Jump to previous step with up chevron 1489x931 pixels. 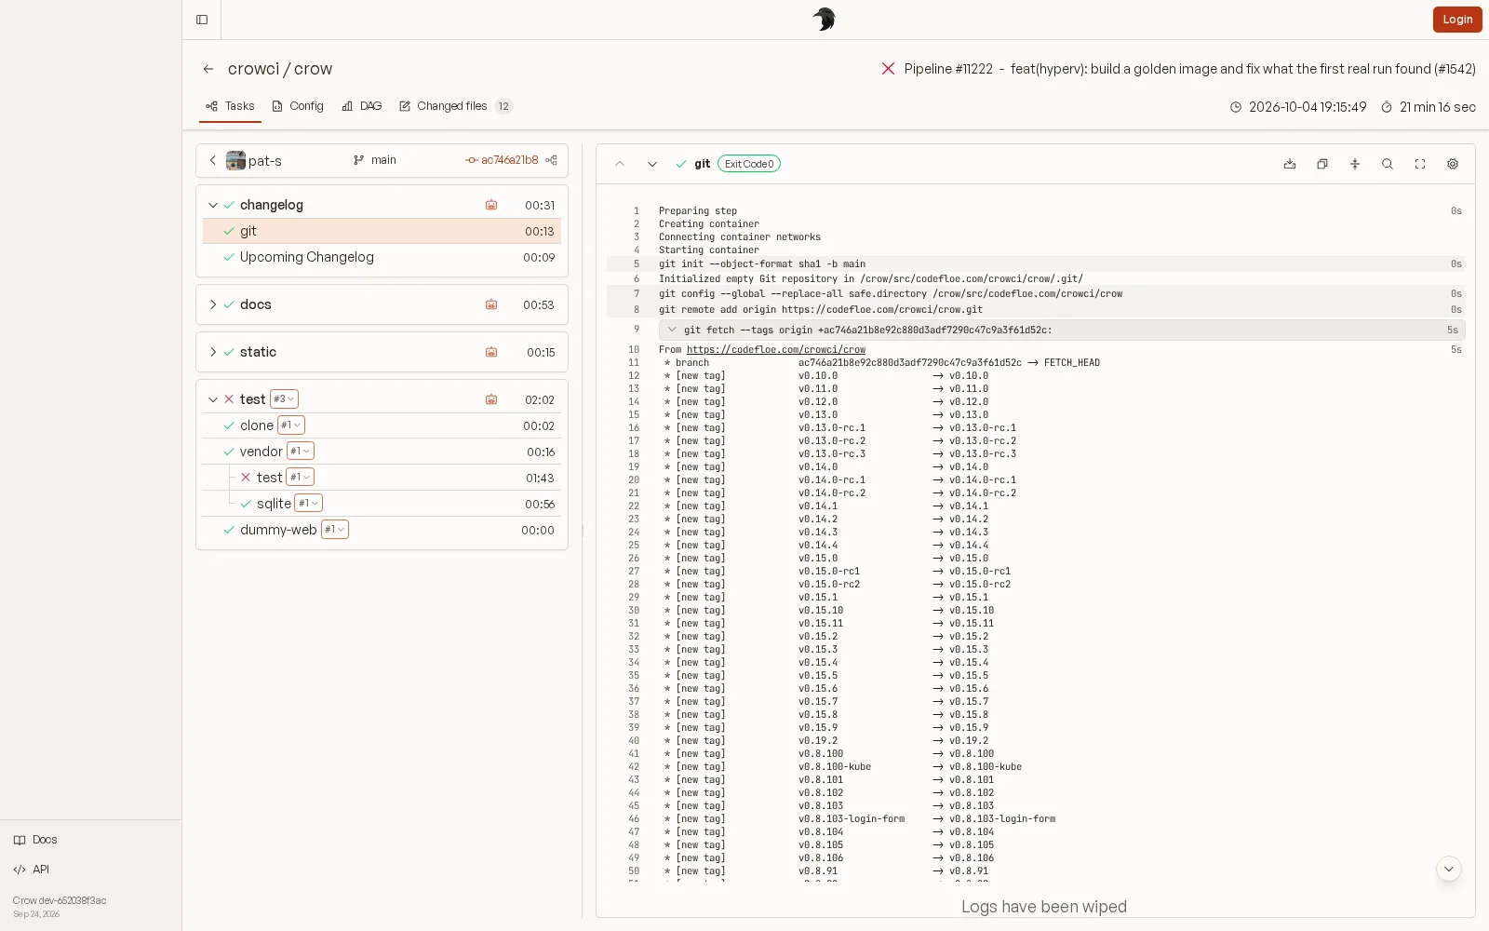tap(620, 164)
